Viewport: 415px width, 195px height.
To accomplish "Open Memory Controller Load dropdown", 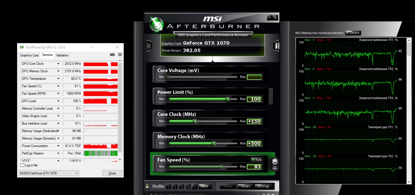I will click(58, 109).
